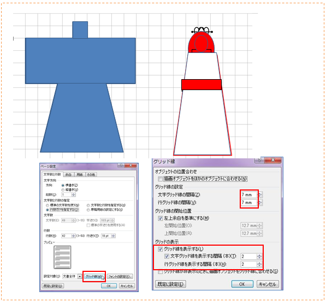Enable 描画オブジェクトをほかのオブジェクトに合わせる checkbox
The height and width of the screenshot is (303, 326).
pyautogui.click(x=160, y=179)
